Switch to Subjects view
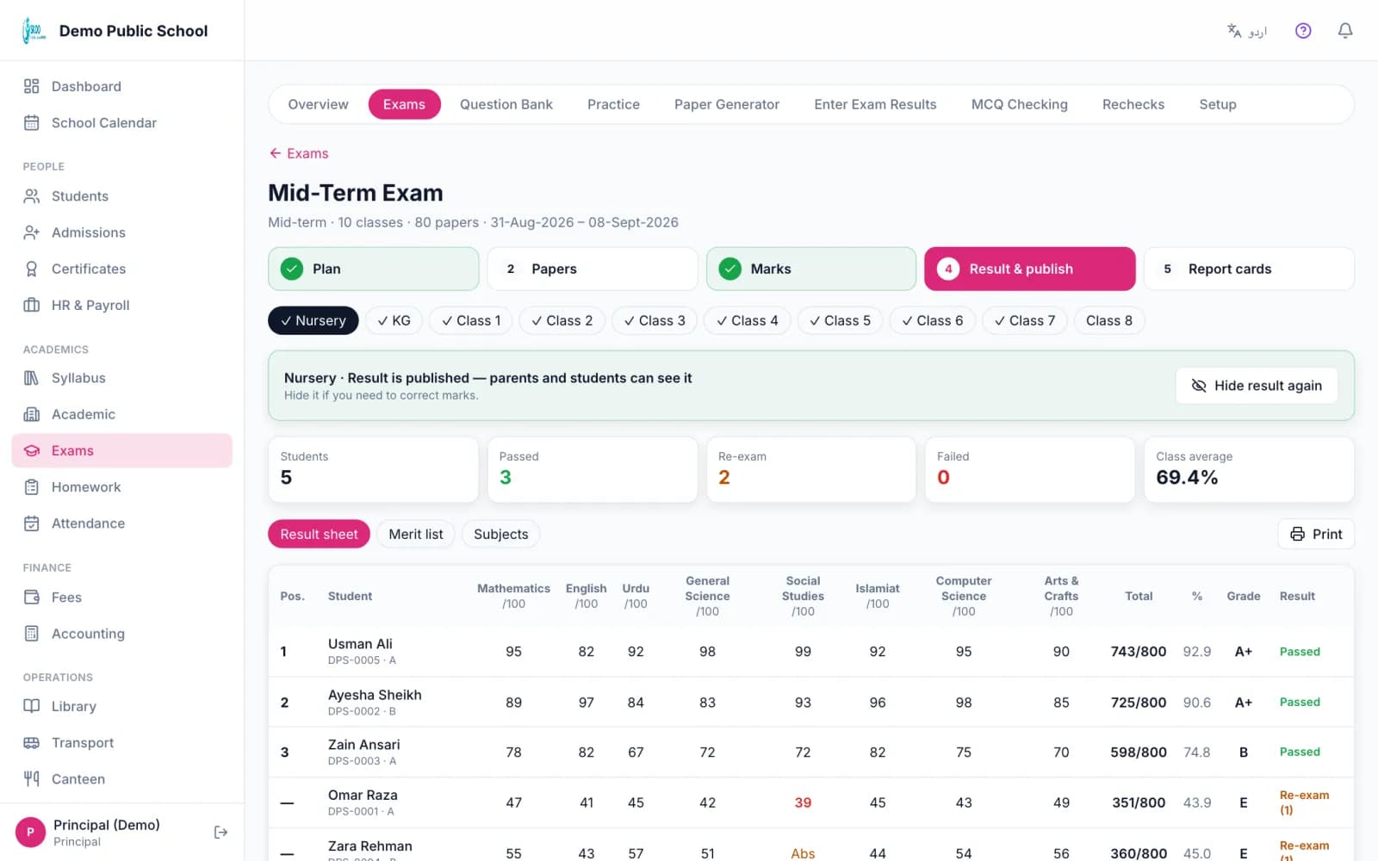 501,534
